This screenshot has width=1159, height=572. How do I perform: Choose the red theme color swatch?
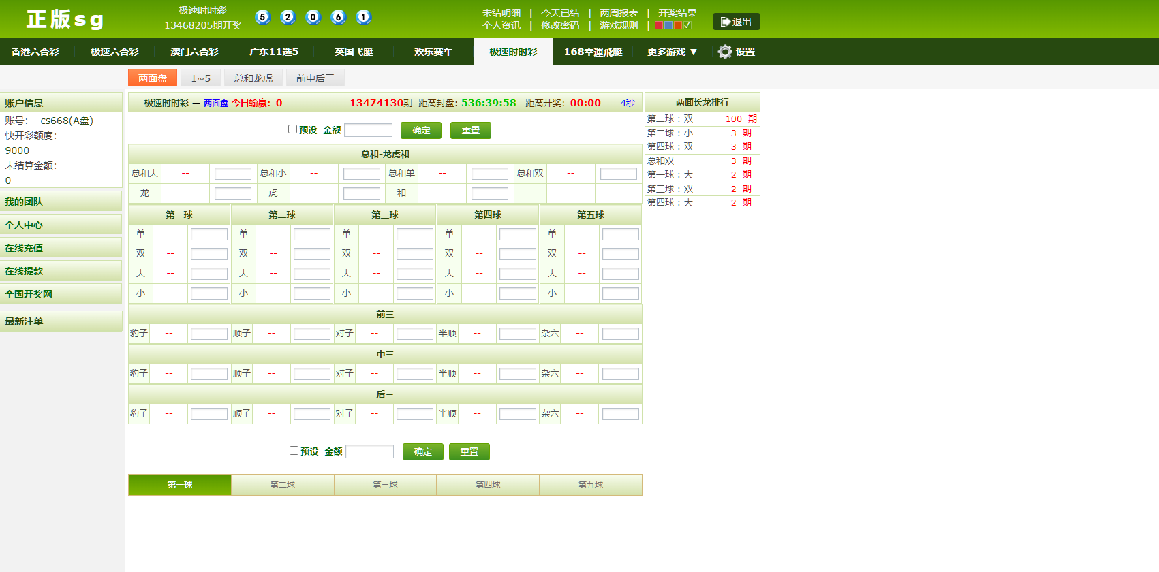click(x=659, y=25)
